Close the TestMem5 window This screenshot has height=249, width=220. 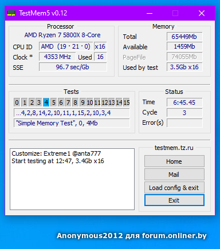202,13
